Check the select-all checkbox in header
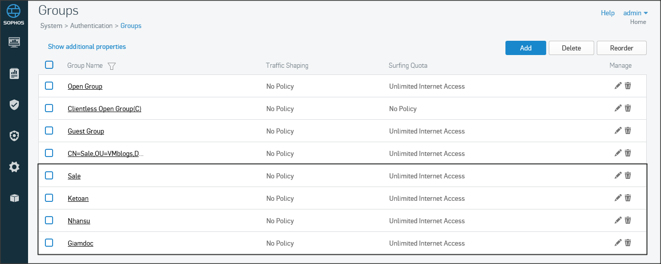The image size is (661, 264). 49,65
